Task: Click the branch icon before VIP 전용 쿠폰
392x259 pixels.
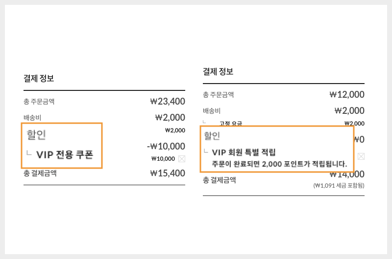Action: tap(29, 153)
